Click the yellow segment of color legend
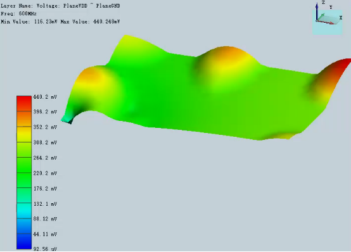This screenshot has height=252, width=351. [24, 134]
